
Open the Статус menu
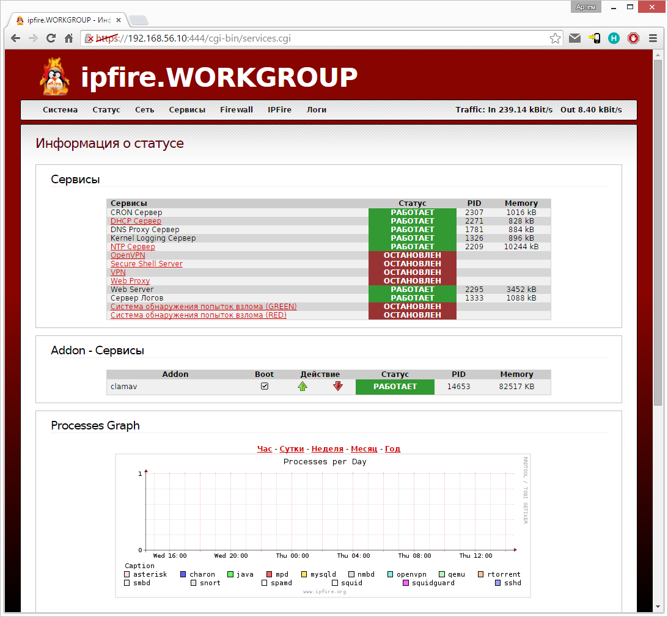click(106, 109)
